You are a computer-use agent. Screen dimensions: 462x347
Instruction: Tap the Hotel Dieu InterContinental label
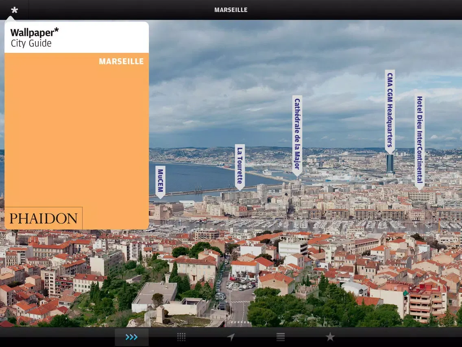[420, 142]
